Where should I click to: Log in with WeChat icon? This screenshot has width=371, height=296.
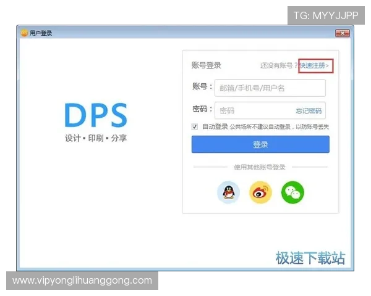click(x=292, y=192)
